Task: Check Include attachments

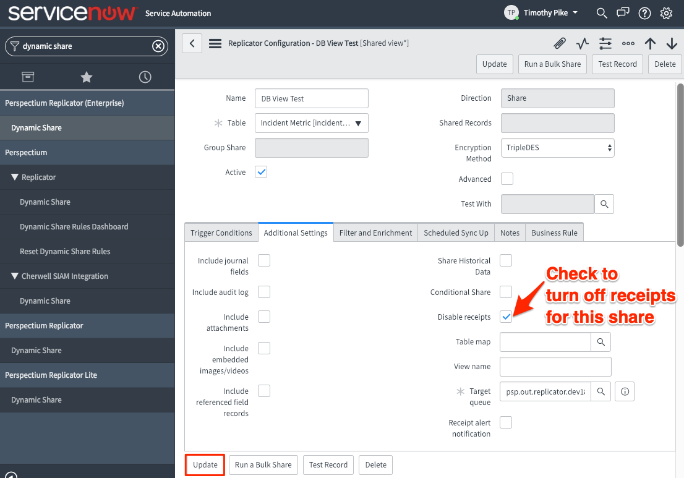Action: [x=264, y=317]
